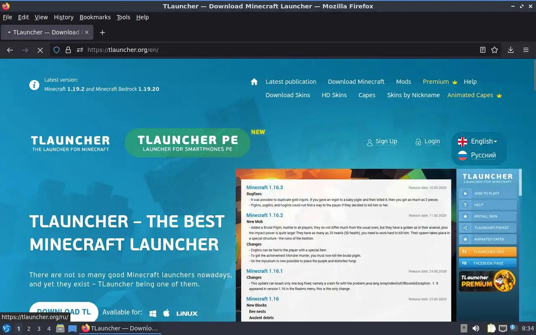View site security padlock info
The height and width of the screenshot is (335, 536).
tap(68, 50)
